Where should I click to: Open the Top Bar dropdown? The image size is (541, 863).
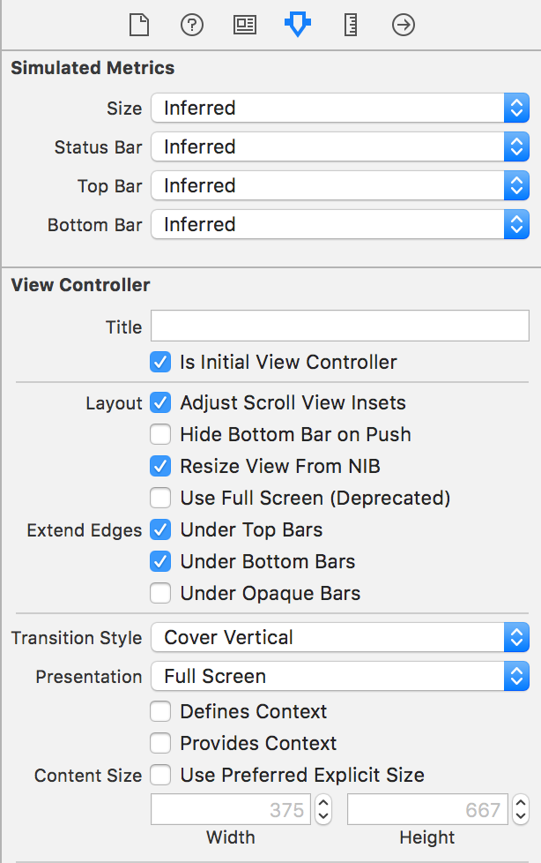pos(339,186)
